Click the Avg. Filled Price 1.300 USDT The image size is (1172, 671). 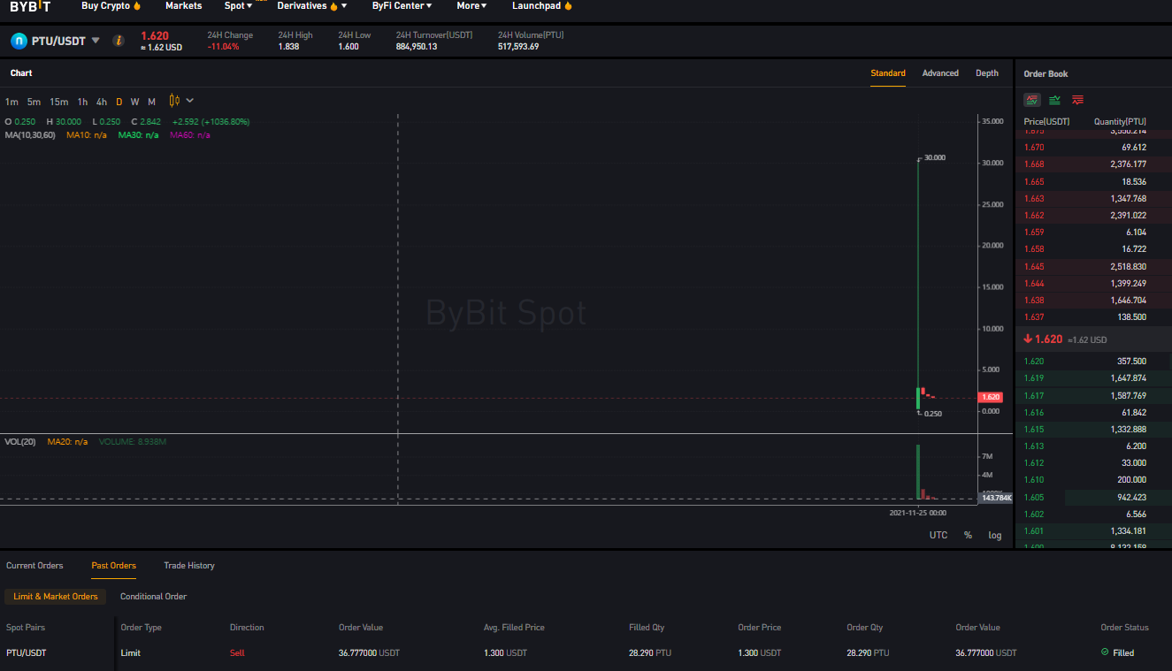505,653
